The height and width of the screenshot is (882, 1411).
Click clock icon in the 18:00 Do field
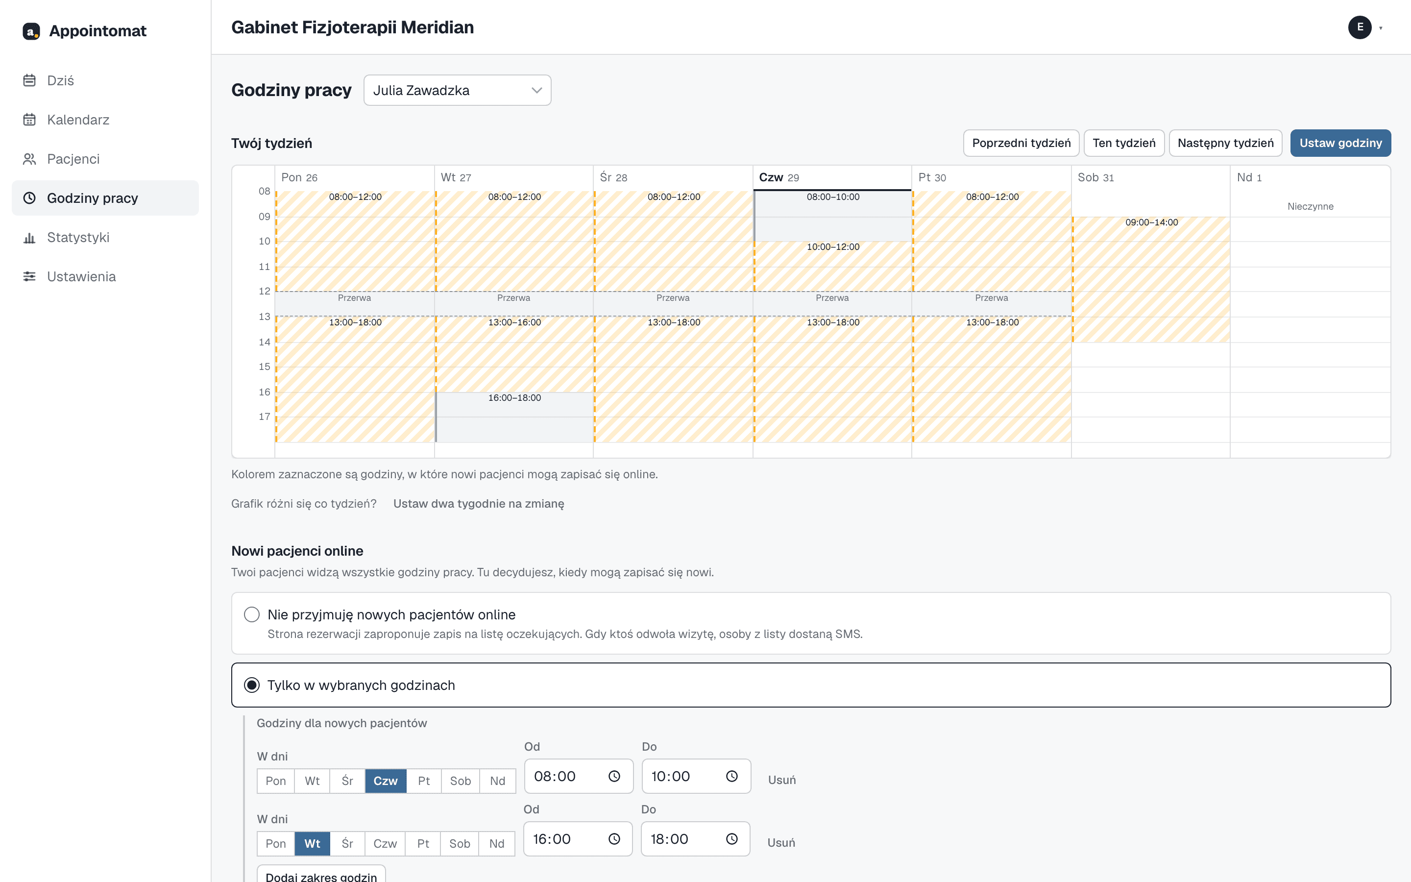(x=732, y=839)
